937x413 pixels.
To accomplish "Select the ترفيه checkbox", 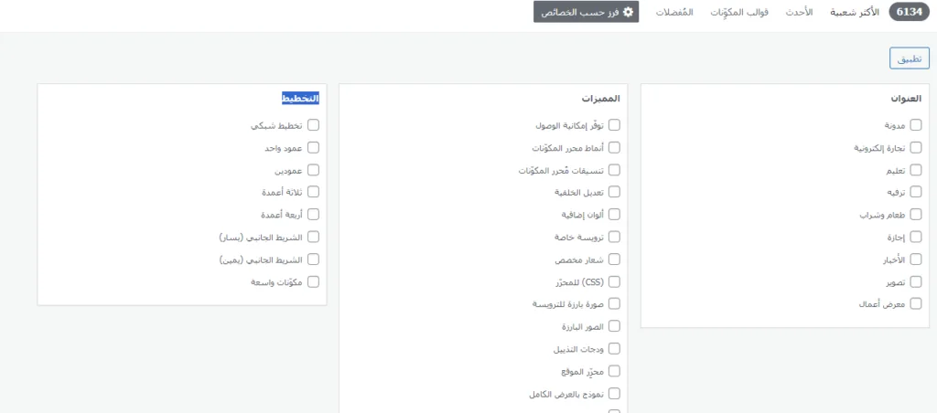I will (x=915, y=192).
